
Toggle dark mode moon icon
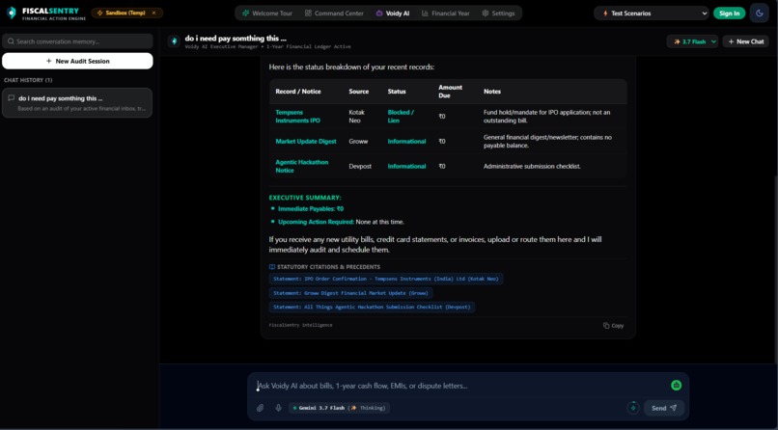tap(759, 13)
